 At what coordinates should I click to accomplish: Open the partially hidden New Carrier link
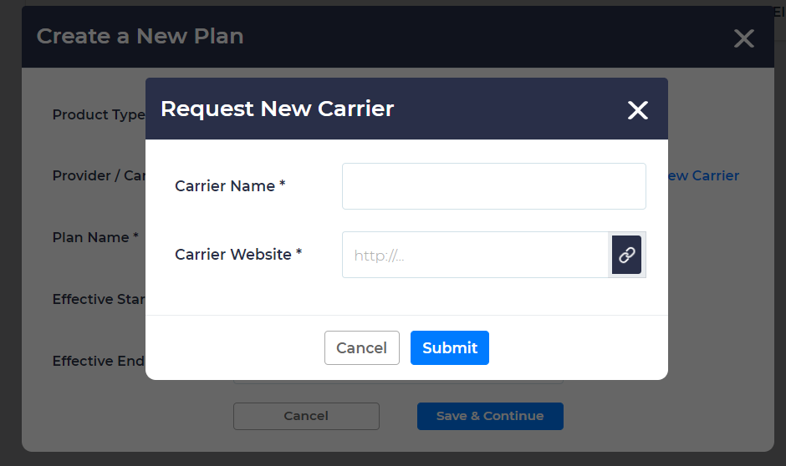[x=703, y=176]
